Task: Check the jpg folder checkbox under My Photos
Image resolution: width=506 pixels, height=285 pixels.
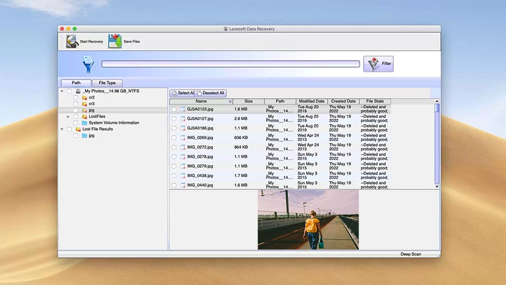Action: (75, 110)
